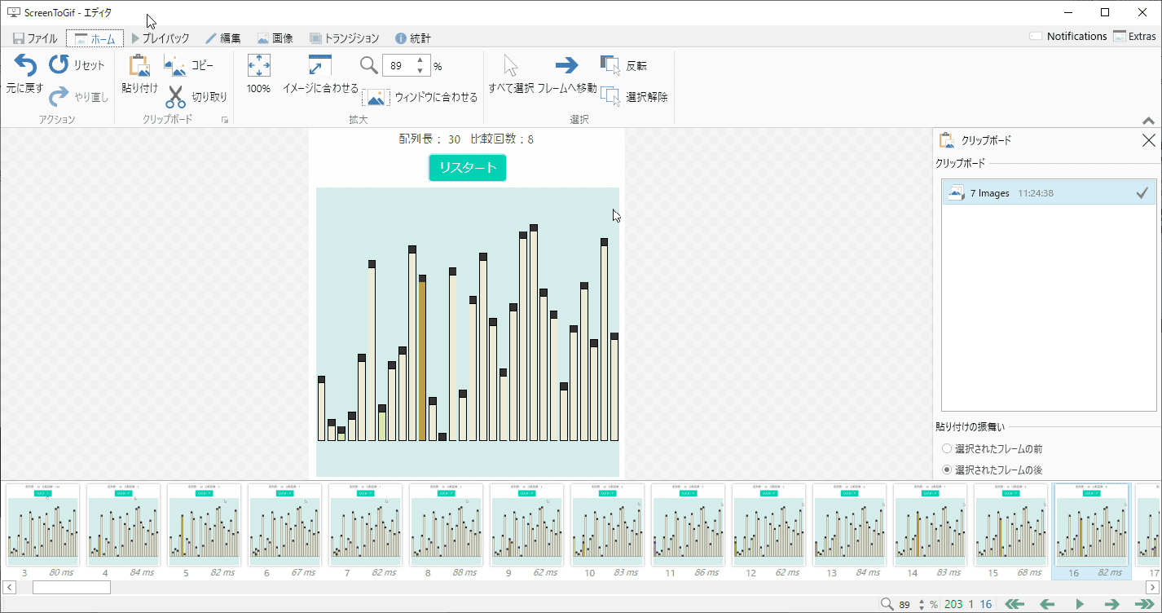This screenshot has width=1162, height=613.
Task: Open フレームへ移動 go-to-frame
Action: click(567, 74)
